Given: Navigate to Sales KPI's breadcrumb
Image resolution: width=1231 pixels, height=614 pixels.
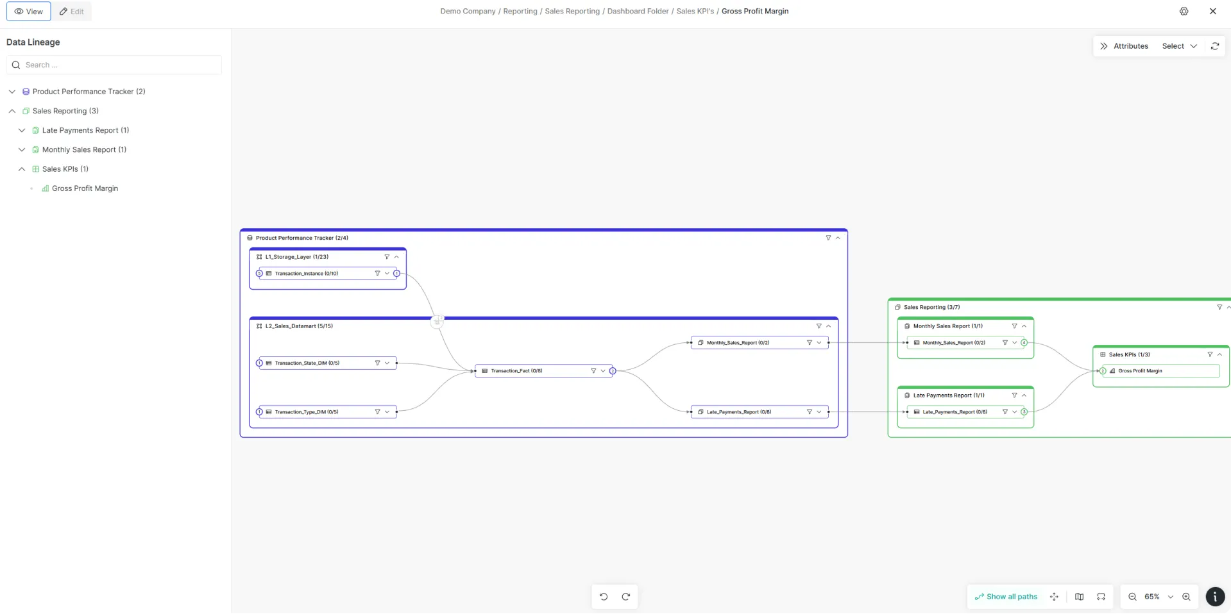Looking at the screenshot, I should [695, 12].
